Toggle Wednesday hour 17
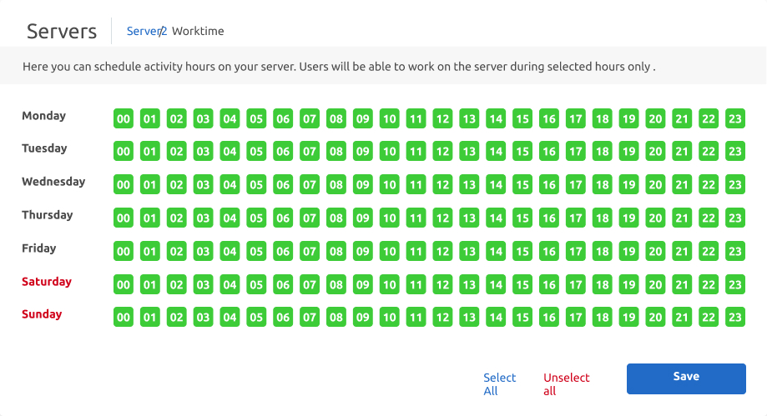Image resolution: width=767 pixels, height=416 pixels. click(575, 184)
